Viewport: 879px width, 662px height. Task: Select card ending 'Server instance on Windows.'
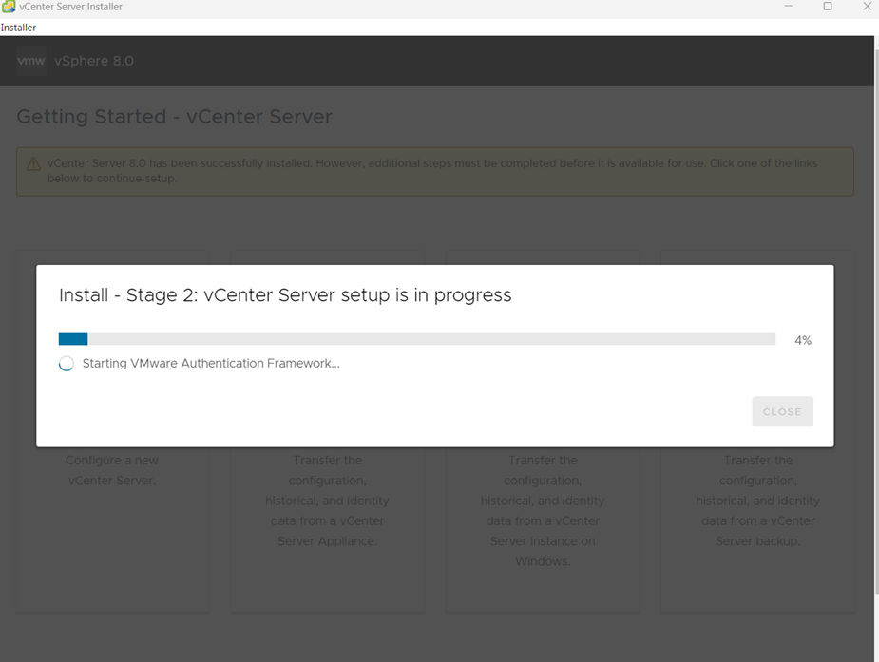coord(543,430)
